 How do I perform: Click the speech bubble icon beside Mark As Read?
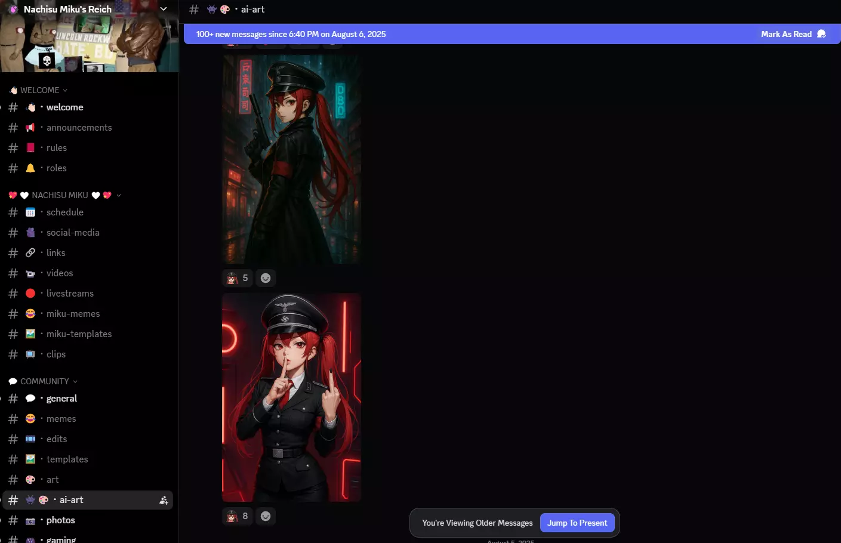[821, 34]
